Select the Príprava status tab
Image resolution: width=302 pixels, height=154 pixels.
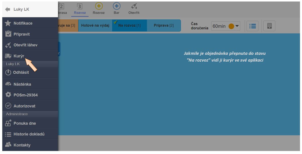(x=164, y=26)
